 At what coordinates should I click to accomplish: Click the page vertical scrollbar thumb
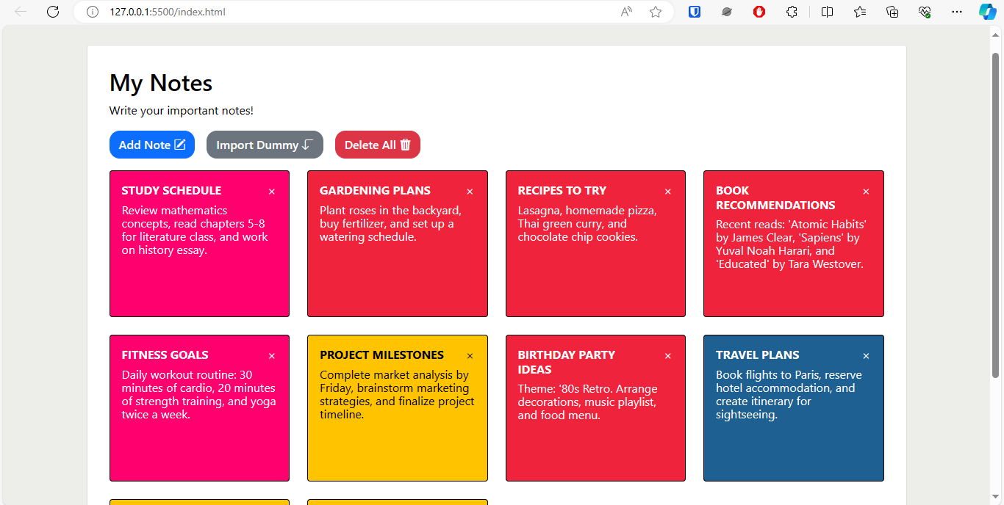coord(996,215)
